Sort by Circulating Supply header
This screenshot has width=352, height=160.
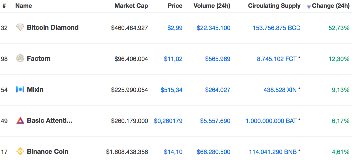tap(274, 6)
